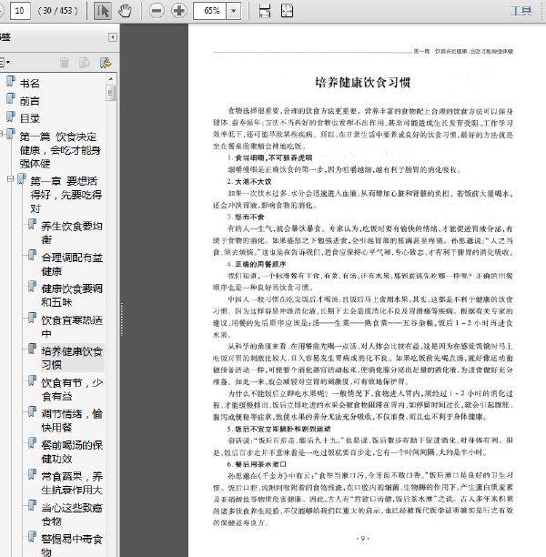Image resolution: width=546 pixels, height=557 pixels.
Task: Click bookmark icon beside 饮食宜寒热适中
Action: [32, 318]
